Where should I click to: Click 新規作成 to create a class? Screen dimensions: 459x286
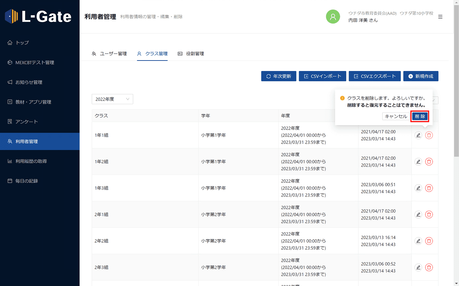[x=421, y=76]
